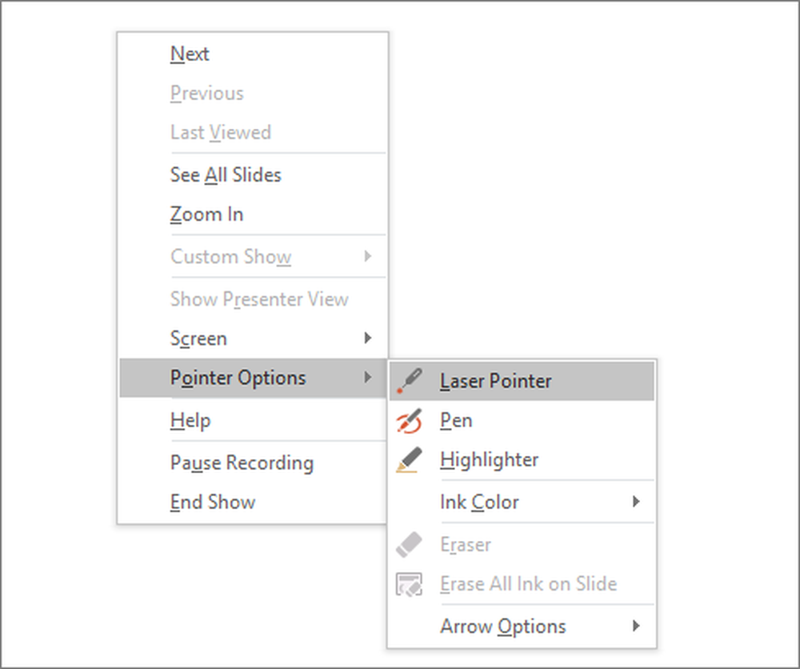Choose Zoom In from the menu
800x669 pixels.
206,214
